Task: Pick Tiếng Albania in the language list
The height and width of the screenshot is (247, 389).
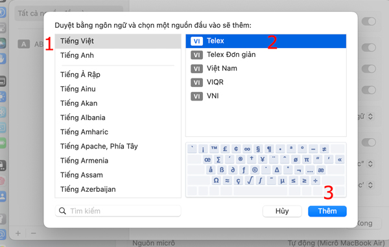Action: tap(118, 117)
